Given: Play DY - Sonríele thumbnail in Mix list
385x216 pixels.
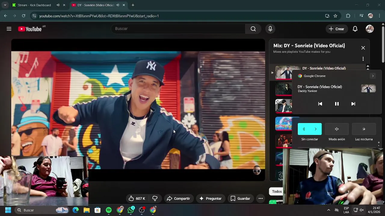Looking at the screenshot, I should coord(284,72).
